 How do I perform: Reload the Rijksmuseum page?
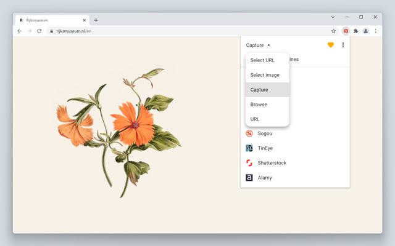[39, 31]
